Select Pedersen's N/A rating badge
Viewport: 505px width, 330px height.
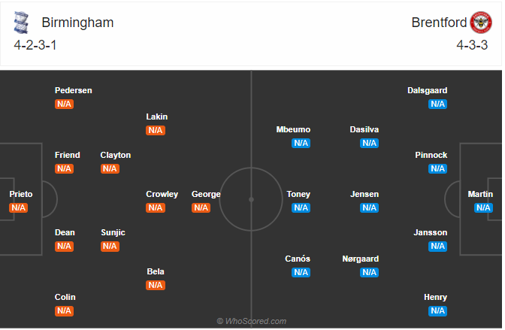pyautogui.click(x=64, y=104)
